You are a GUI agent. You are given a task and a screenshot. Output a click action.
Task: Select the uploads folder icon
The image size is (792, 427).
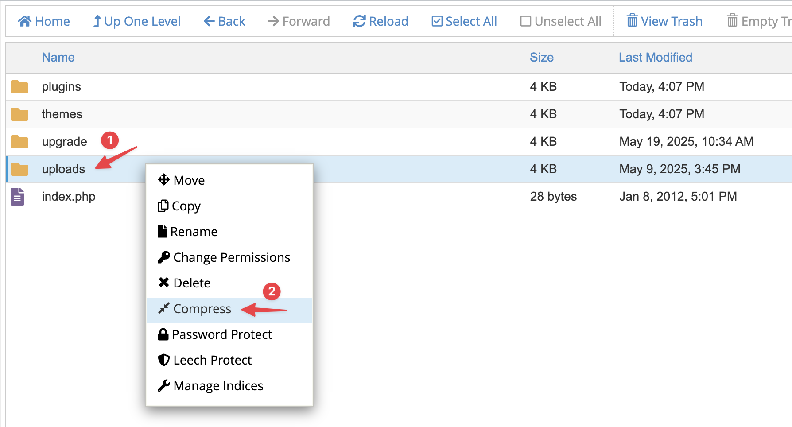click(19, 169)
